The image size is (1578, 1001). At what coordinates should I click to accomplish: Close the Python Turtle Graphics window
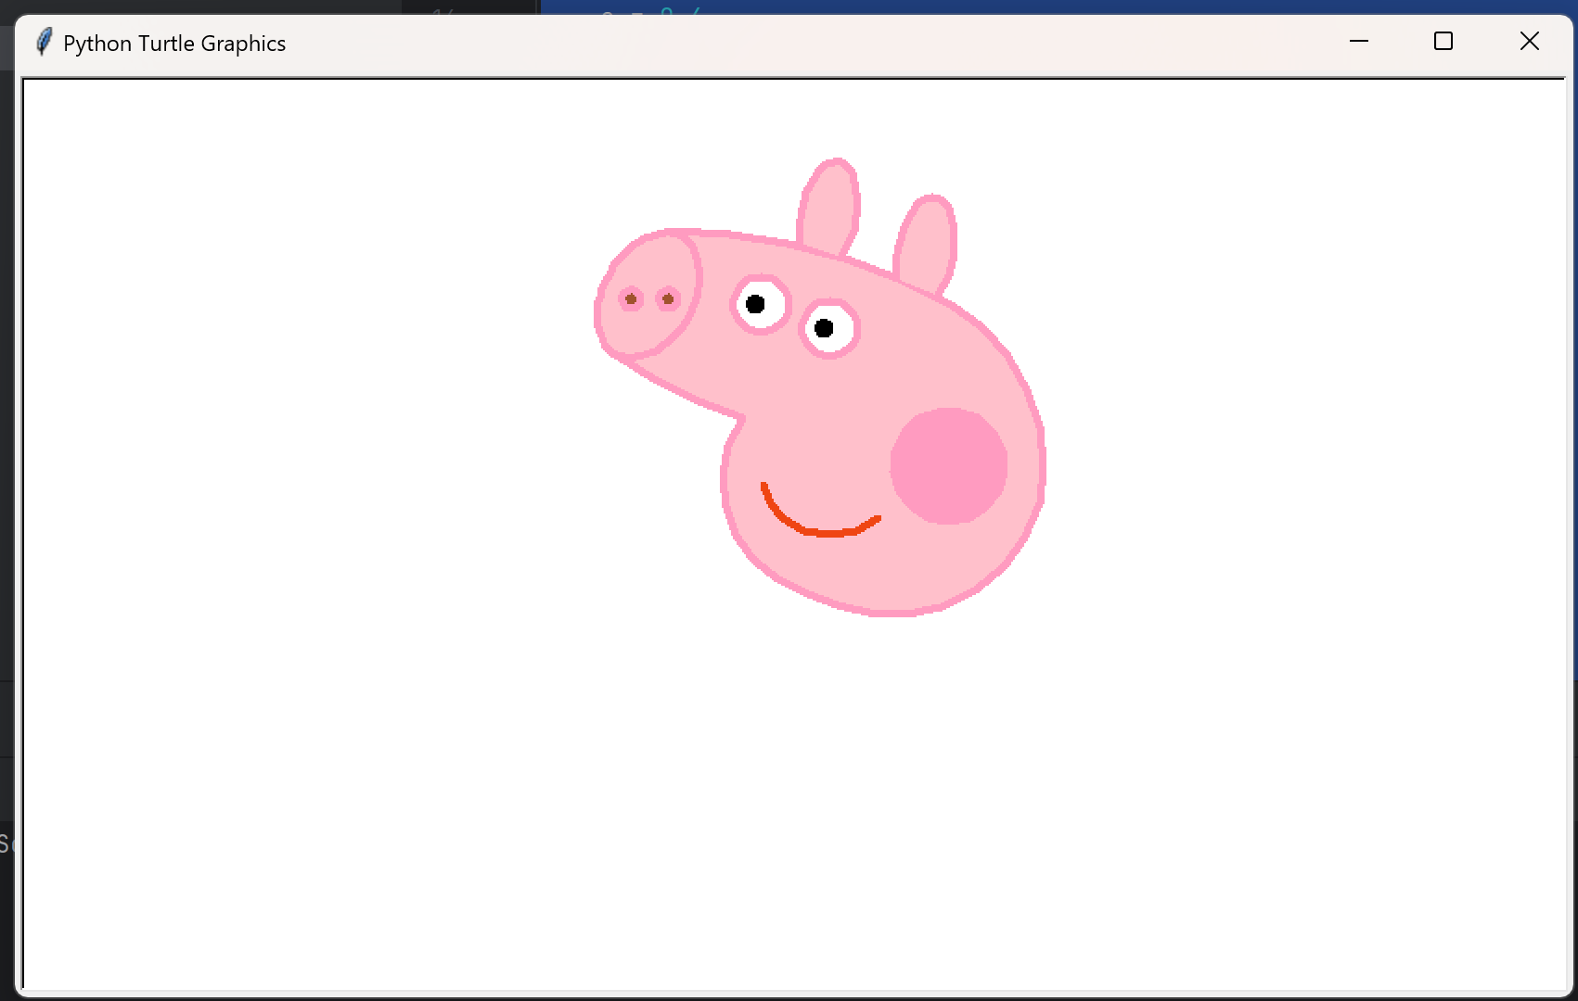tap(1529, 42)
